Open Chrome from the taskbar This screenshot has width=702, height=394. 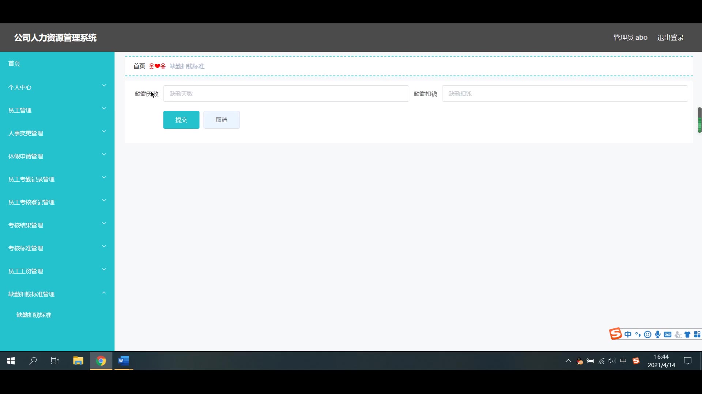pos(101,361)
